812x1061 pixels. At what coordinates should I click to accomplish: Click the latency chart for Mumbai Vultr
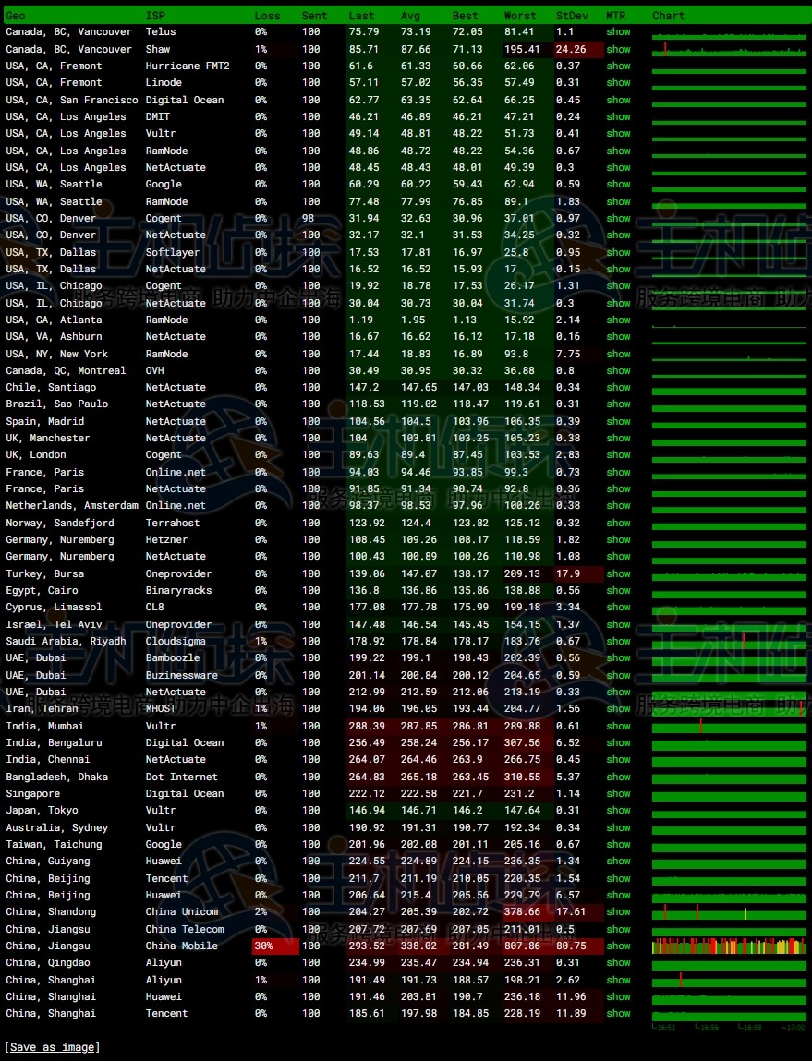coord(729,726)
